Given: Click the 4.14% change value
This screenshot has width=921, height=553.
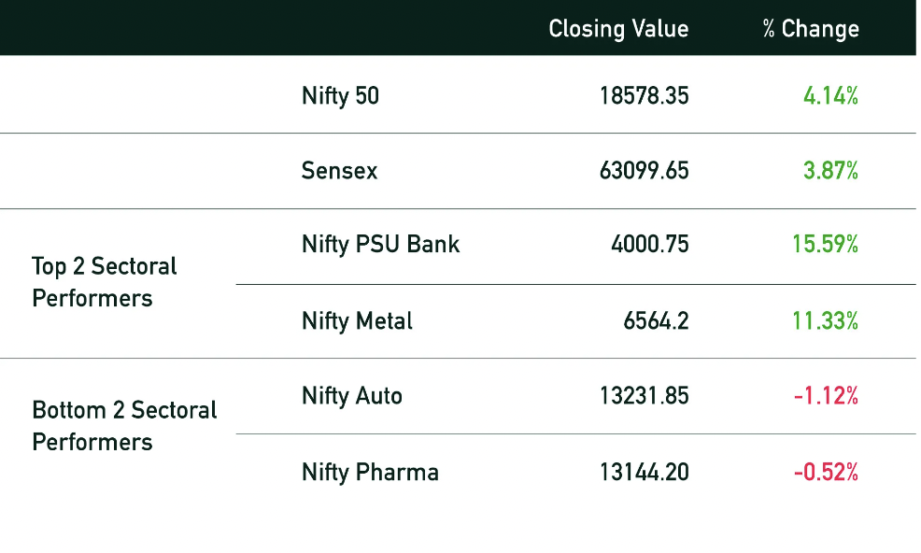Looking at the screenshot, I should [830, 96].
